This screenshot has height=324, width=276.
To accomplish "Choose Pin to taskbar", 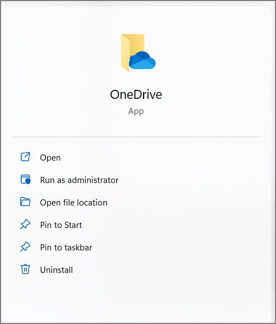I will tap(66, 248).
